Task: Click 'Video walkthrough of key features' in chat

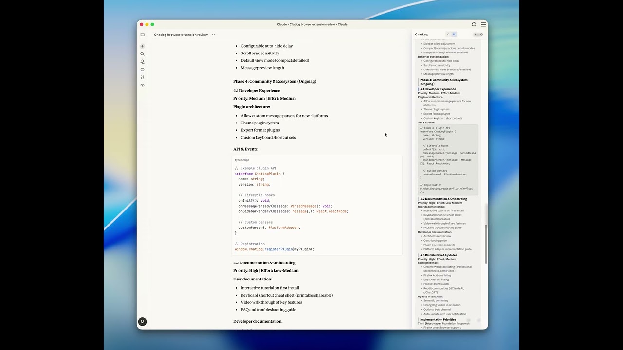Action: coord(271,302)
